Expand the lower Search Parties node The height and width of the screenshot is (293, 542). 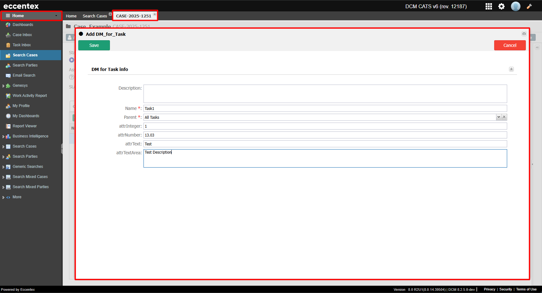(3, 157)
